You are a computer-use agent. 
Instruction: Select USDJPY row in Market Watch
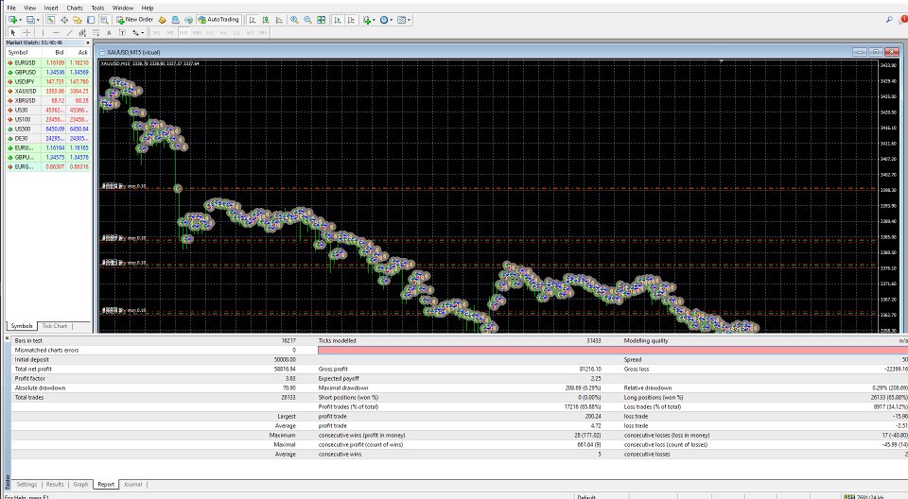tap(47, 81)
